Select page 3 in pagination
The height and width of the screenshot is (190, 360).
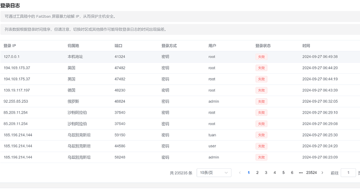coord(266,173)
